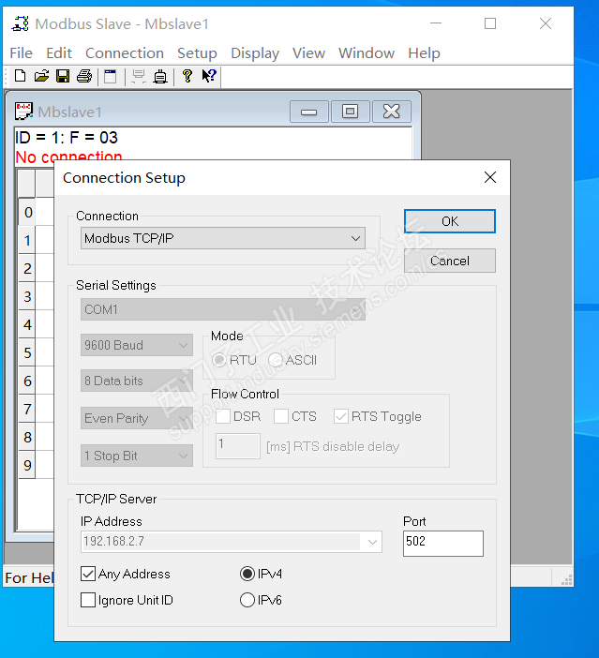Click the main window resize grip
This screenshot has height=658, width=599.
pos(567,580)
